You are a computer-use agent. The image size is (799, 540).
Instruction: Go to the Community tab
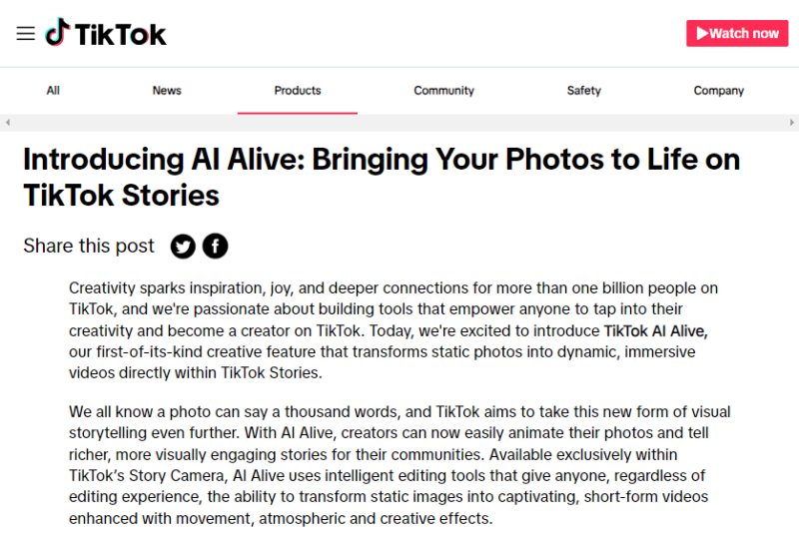tap(443, 91)
